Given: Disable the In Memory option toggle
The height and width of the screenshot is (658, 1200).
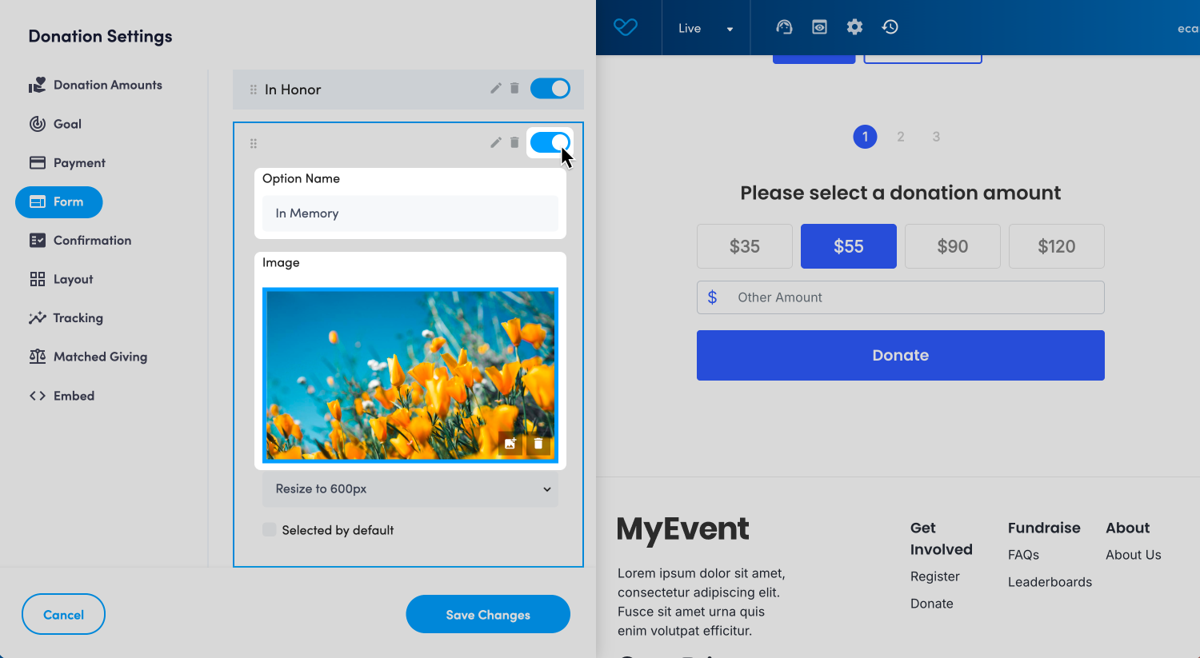Looking at the screenshot, I should (x=550, y=142).
